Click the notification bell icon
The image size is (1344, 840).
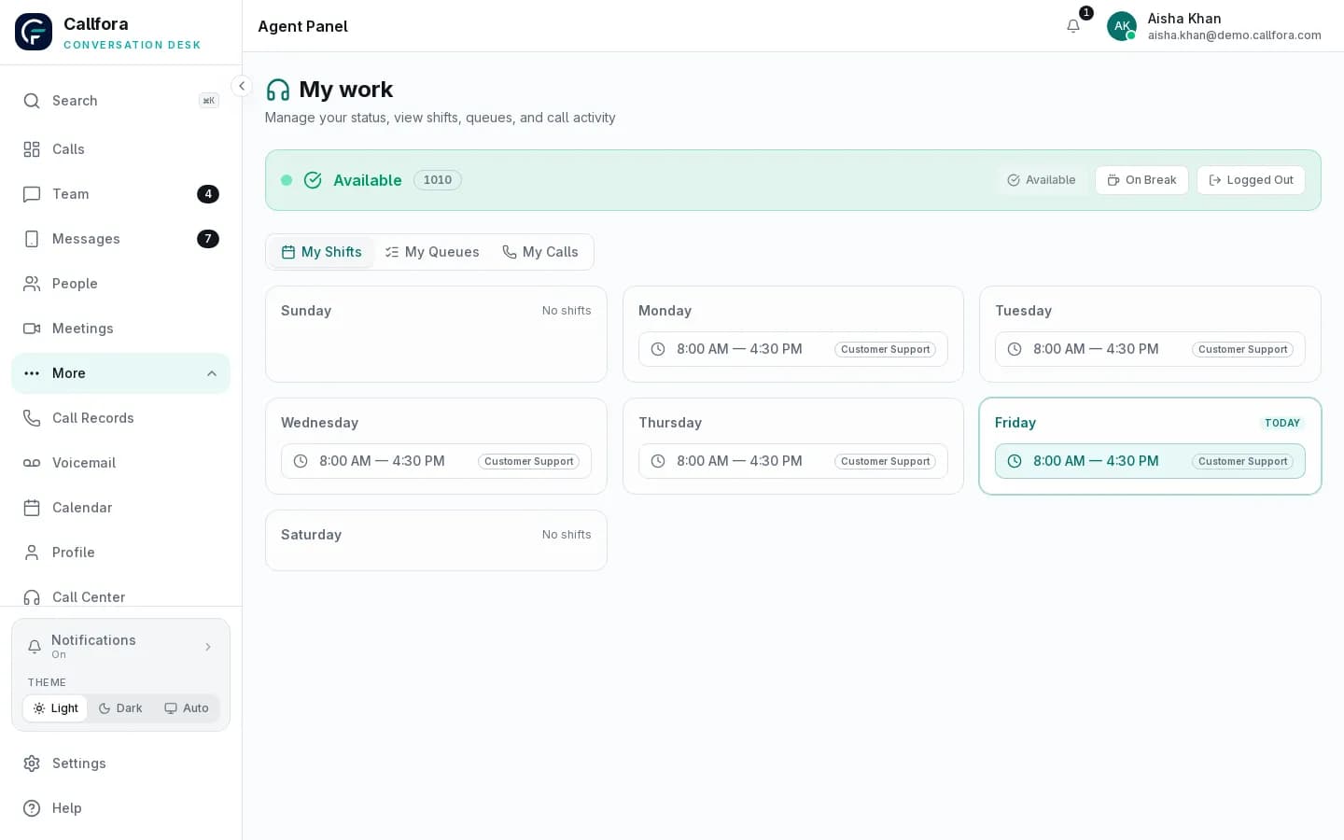coord(1073,26)
